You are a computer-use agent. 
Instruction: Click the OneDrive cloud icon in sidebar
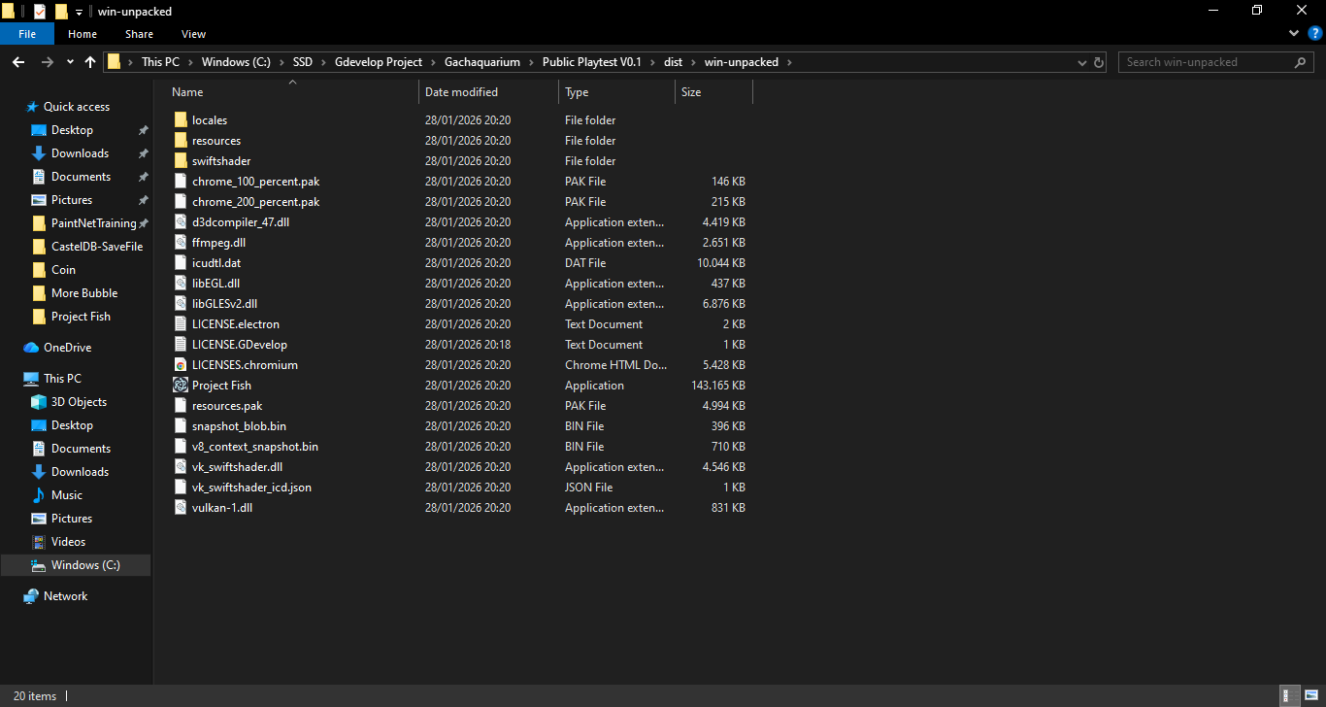tap(31, 348)
